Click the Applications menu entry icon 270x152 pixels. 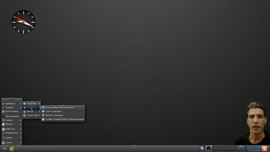(3, 104)
